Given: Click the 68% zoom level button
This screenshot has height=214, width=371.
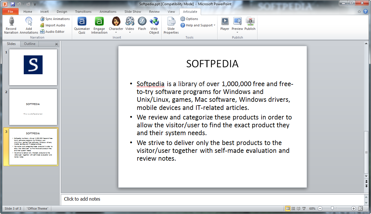Looking at the screenshot, I should 312,208.
